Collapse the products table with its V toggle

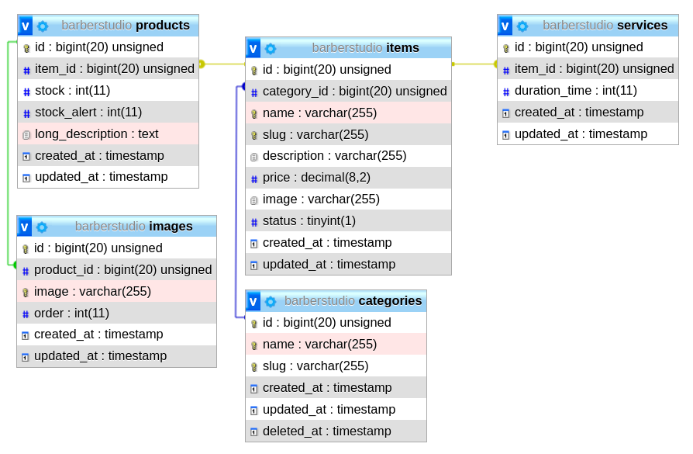click(26, 26)
